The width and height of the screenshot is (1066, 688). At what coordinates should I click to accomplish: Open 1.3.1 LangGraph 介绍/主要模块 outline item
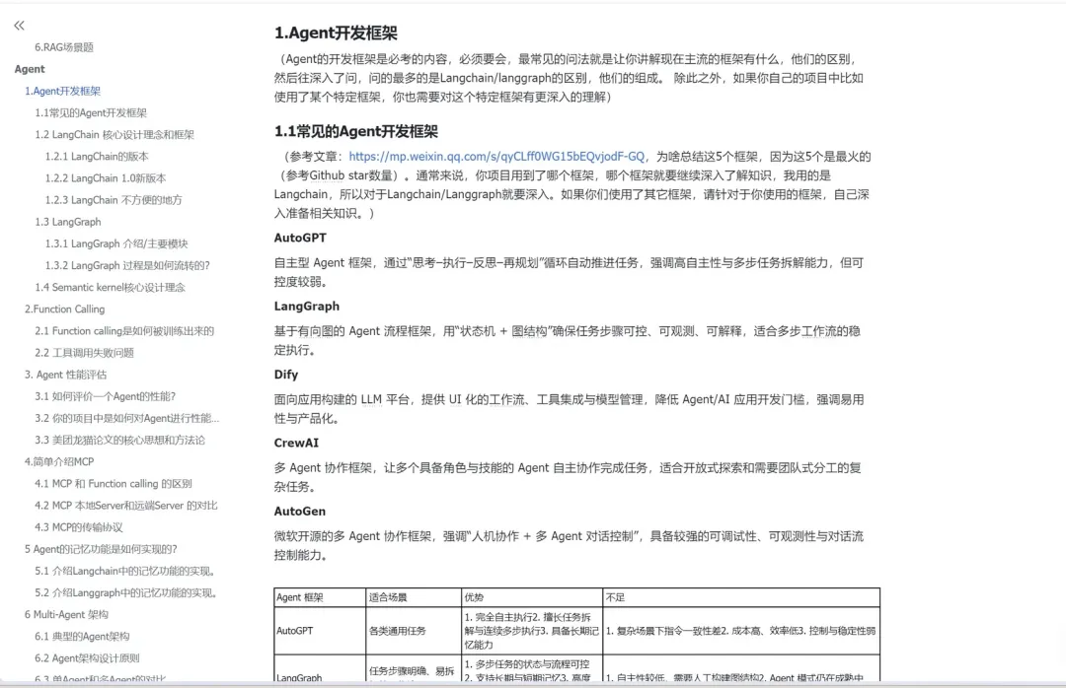coord(116,243)
